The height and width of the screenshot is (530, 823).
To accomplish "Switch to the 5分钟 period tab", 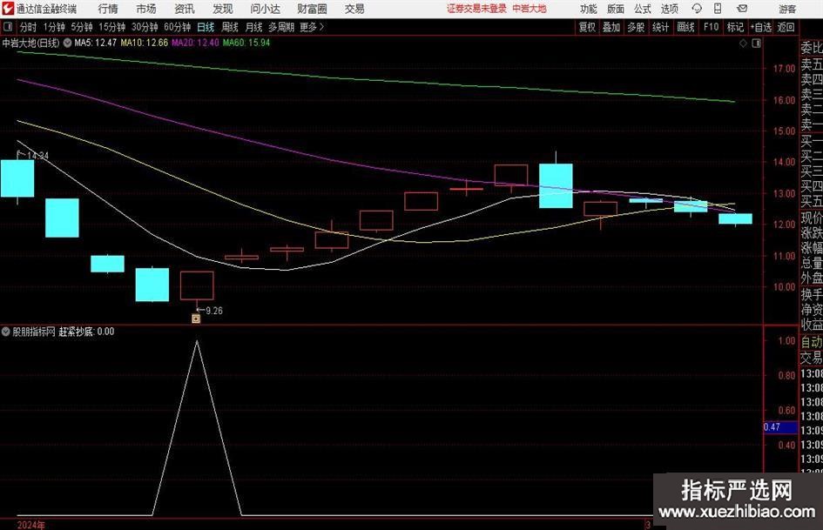I will pyautogui.click(x=82, y=27).
